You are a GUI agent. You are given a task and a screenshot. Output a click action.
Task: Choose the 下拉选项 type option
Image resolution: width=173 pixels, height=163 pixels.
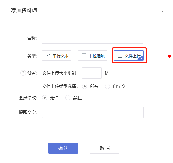(93, 56)
